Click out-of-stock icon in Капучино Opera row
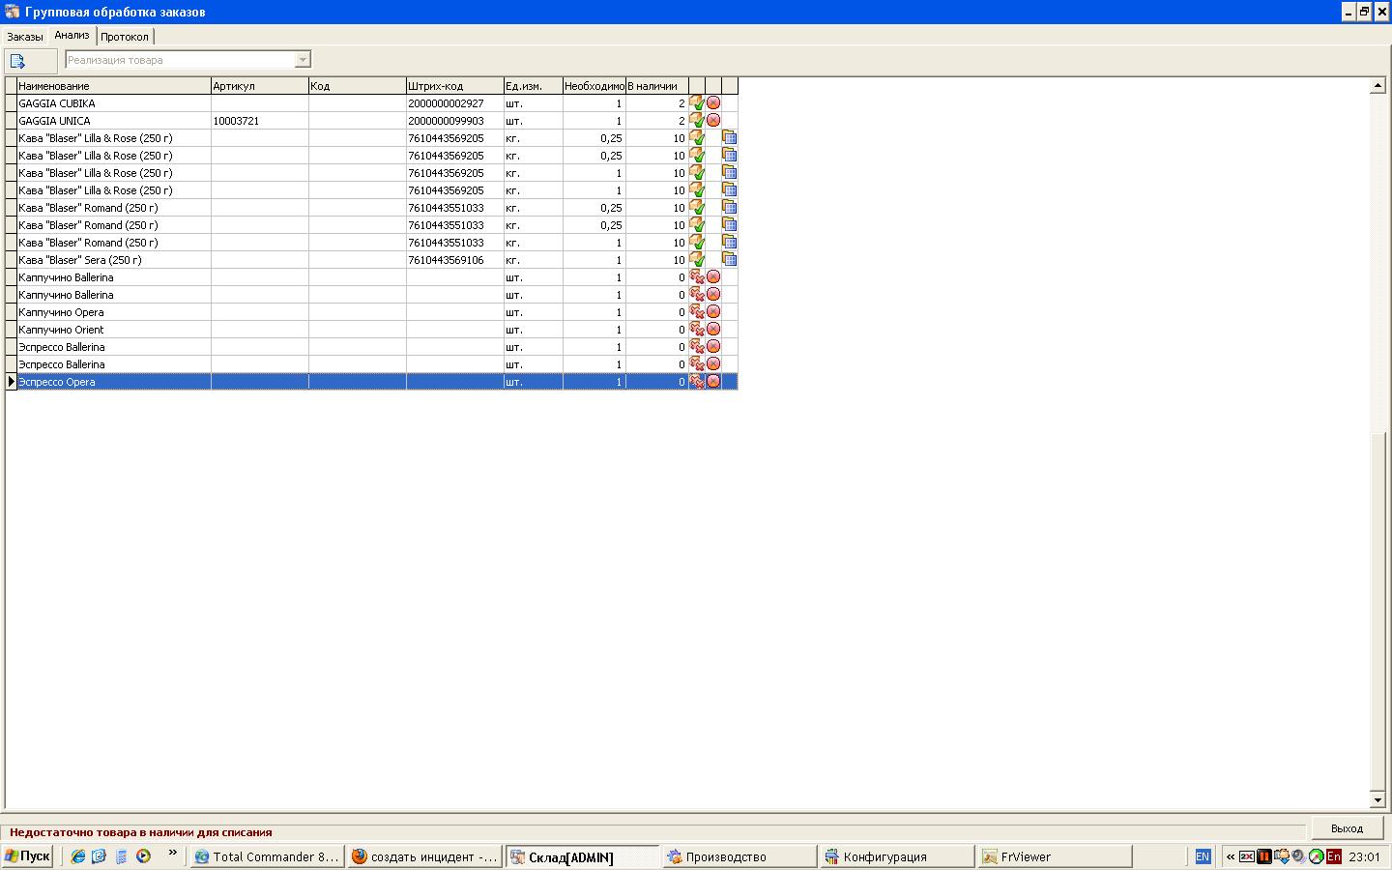 coord(696,312)
